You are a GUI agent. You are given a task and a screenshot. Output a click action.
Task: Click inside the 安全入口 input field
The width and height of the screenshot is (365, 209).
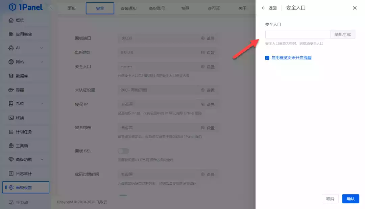click(297, 34)
